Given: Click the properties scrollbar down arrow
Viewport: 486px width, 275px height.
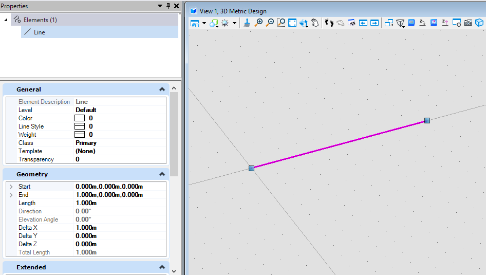Looking at the screenshot, I should click(x=174, y=271).
